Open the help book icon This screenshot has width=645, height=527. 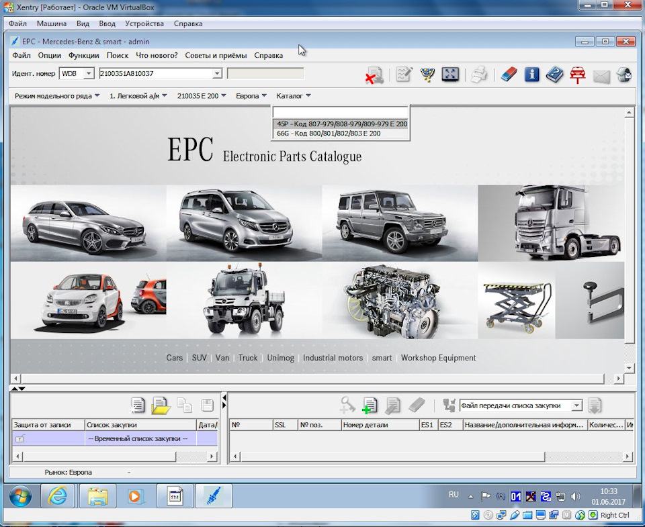point(554,75)
